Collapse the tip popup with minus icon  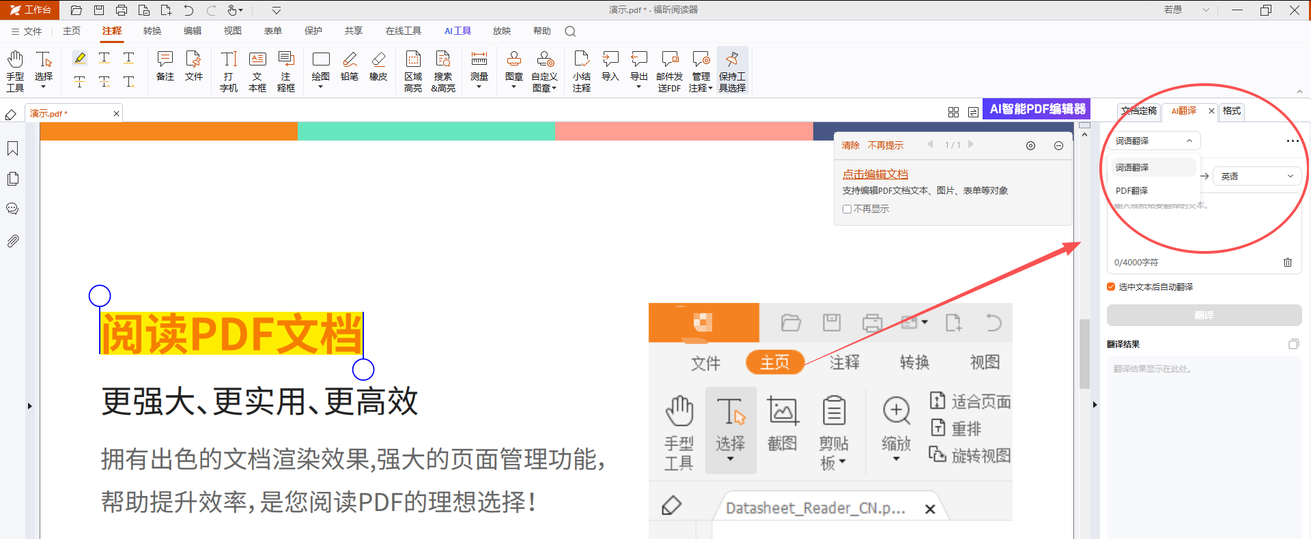(x=1058, y=145)
